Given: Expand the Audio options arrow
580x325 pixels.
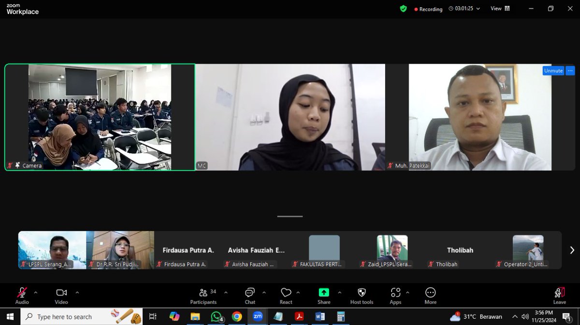Looking at the screenshot, I should 35,292.
